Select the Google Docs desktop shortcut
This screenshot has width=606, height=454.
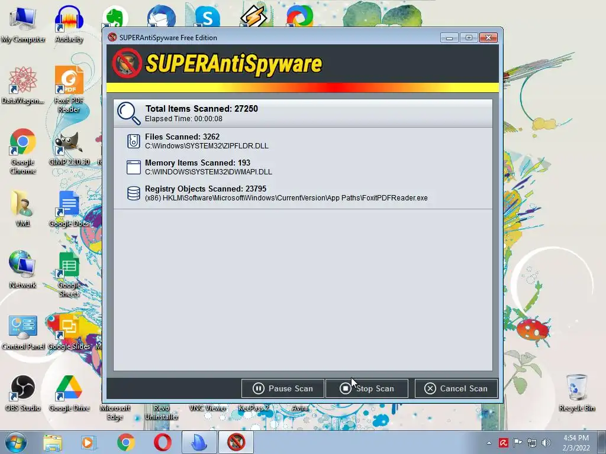69,209
